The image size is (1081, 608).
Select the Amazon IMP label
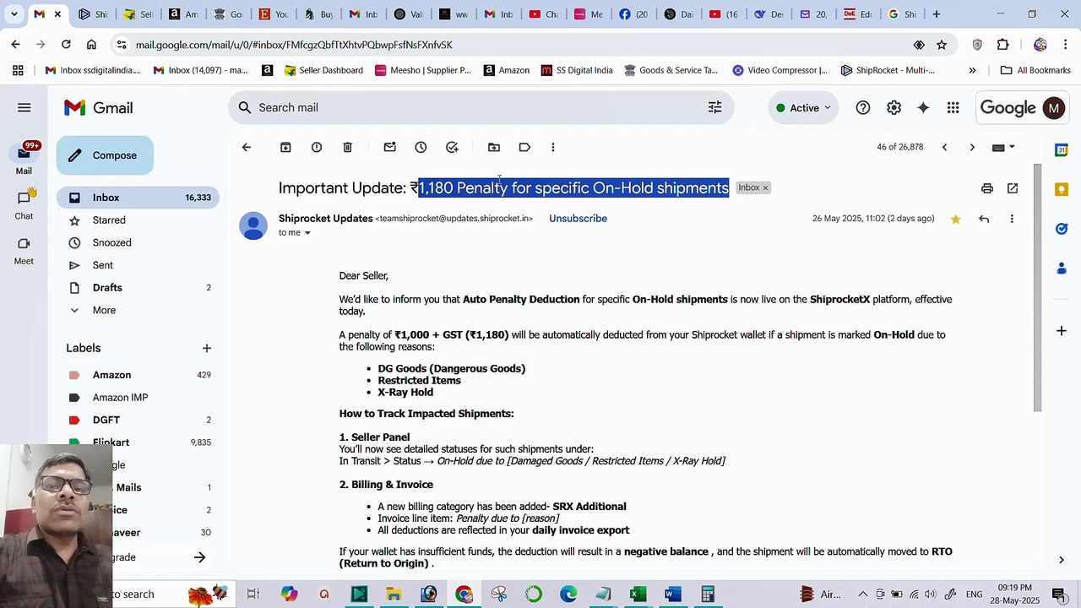point(139,398)
